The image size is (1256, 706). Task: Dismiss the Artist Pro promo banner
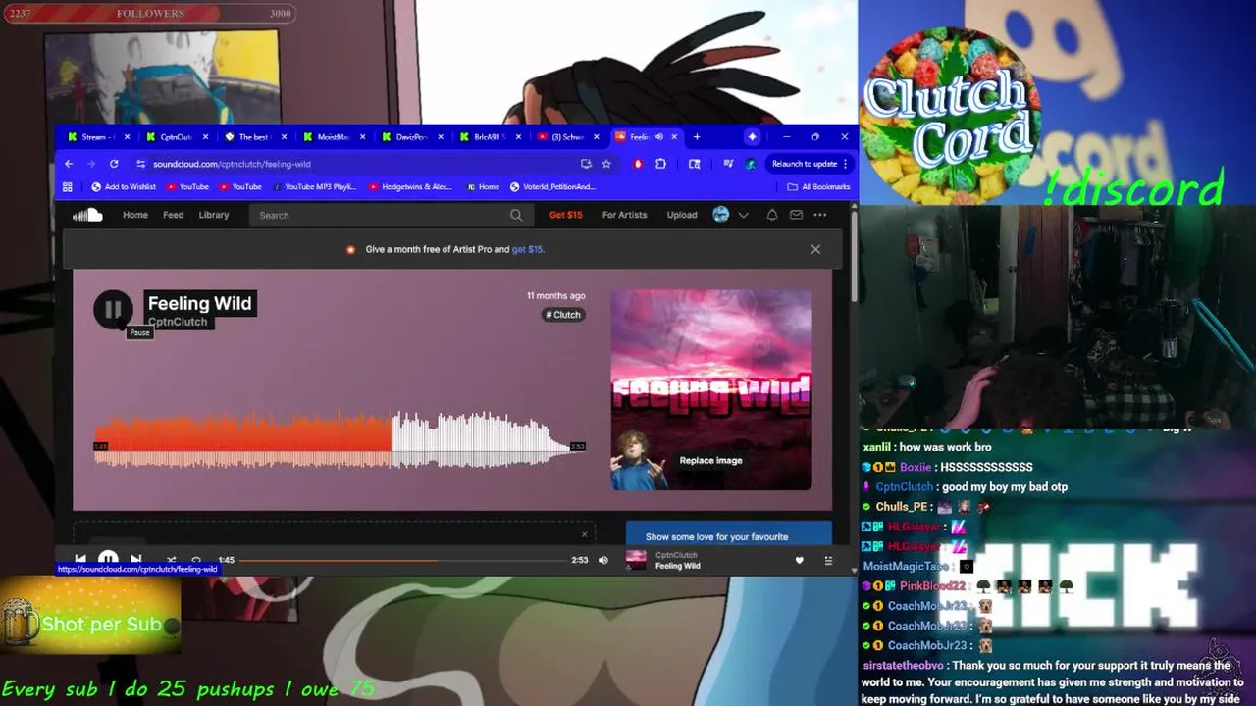815,249
